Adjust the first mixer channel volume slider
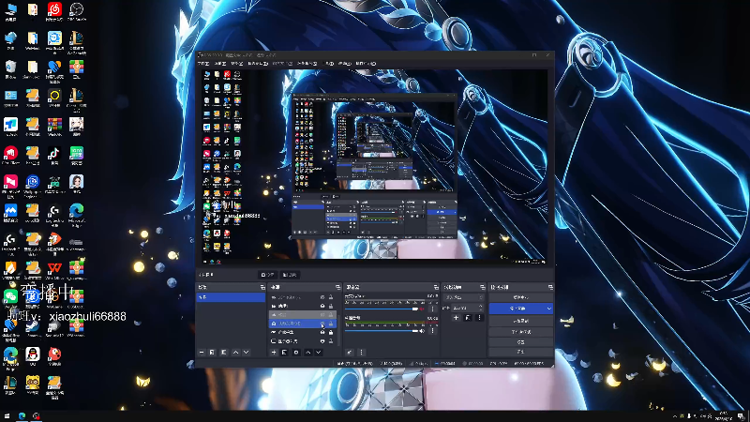Viewport: 750px width, 422px height. pos(382,309)
